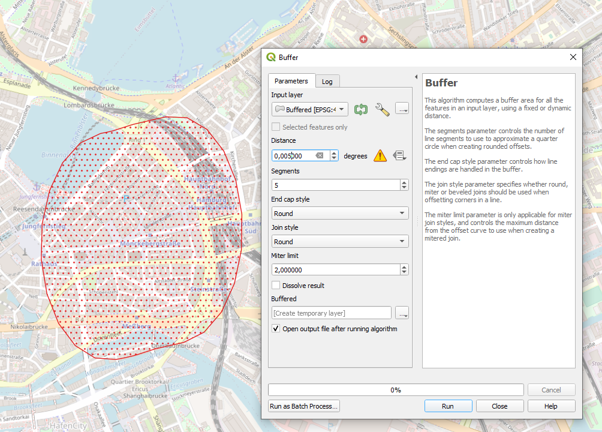Toggle the Selected features only checkbox

coord(276,127)
